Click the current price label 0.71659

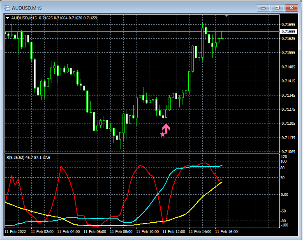coord(288,31)
